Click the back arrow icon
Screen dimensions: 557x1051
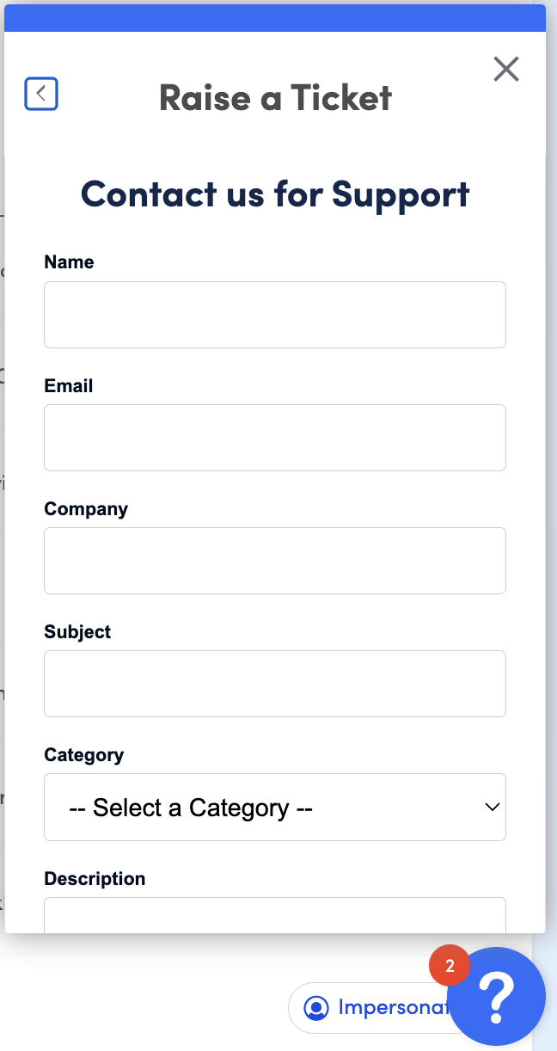(41, 94)
